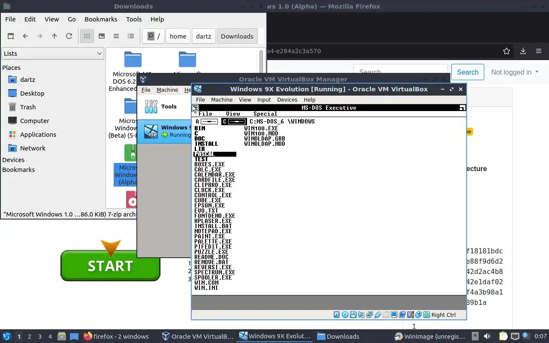Image resolution: width=549 pixels, height=343 pixels.
Task: Select drive A icon in MS-DOS Executive
Action: pyautogui.click(x=206, y=121)
